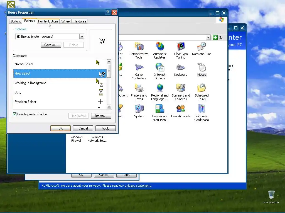Open Windows CardSpace icon

point(202,113)
